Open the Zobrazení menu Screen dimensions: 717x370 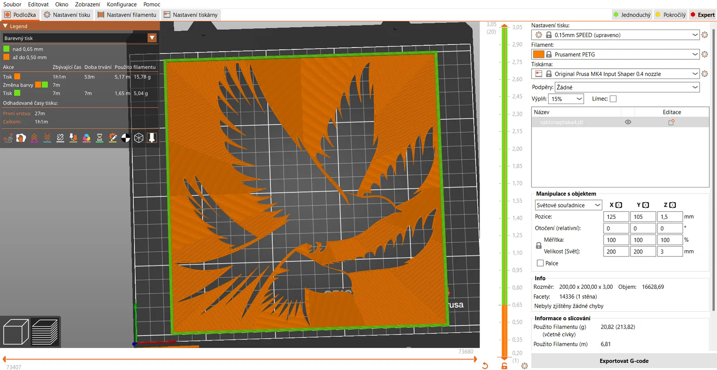[x=87, y=4]
